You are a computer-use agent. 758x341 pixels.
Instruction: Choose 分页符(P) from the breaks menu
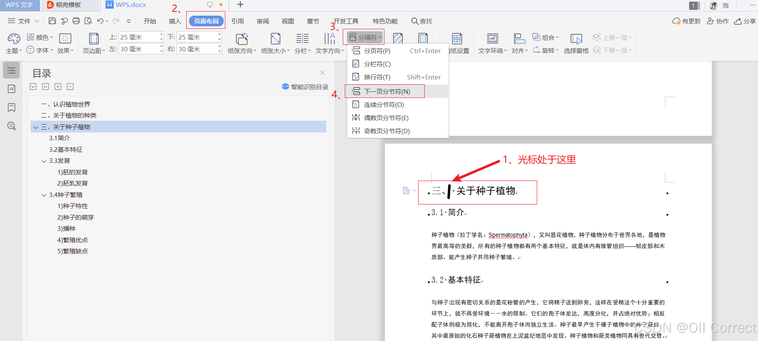click(398, 51)
